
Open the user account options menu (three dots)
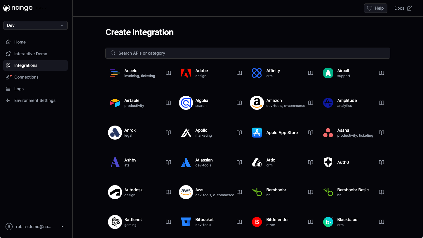coord(62,227)
